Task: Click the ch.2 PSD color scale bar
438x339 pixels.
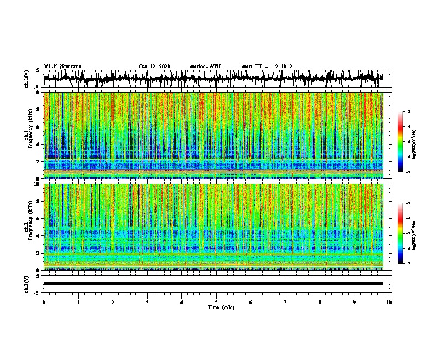Action: click(400, 233)
